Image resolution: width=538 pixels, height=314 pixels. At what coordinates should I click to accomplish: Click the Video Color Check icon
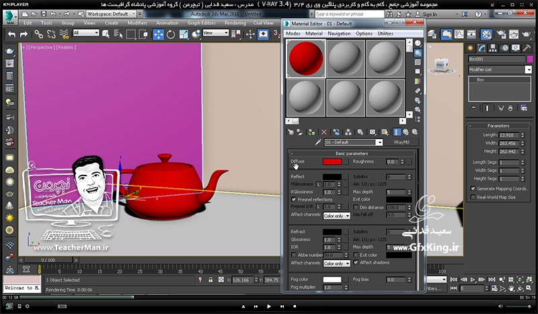point(418,81)
